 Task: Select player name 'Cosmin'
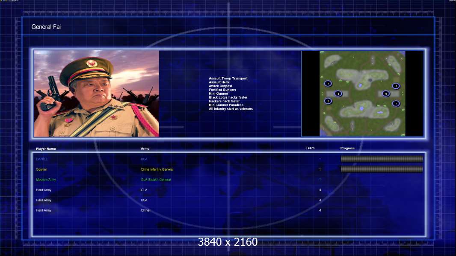[41, 169]
